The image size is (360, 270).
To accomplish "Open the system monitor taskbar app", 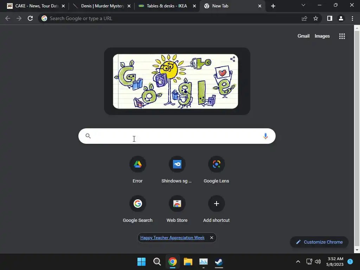I will pyautogui.click(x=204, y=262).
